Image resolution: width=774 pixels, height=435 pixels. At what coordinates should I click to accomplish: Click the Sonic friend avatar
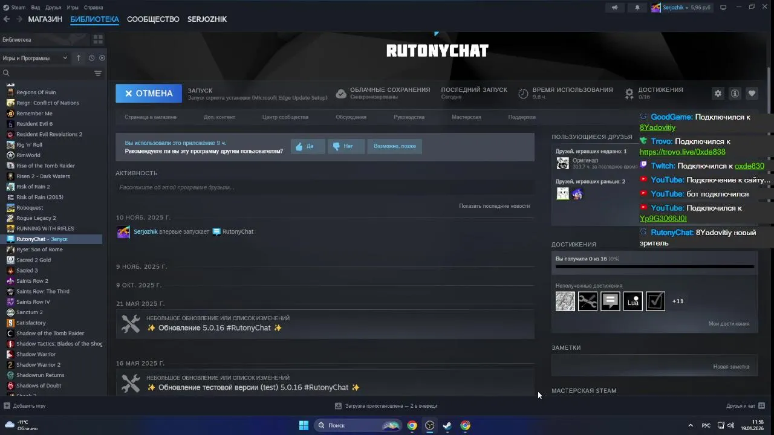pos(577,194)
